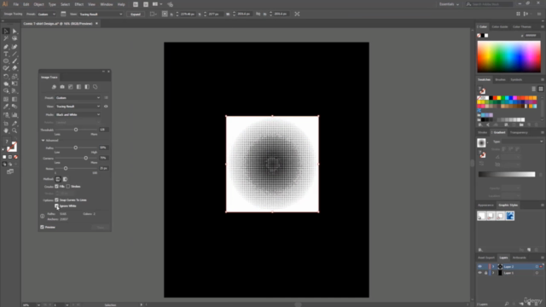Click inside the color spectrum picker

[508, 56]
